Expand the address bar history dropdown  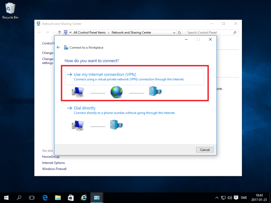pyautogui.click(x=174, y=32)
